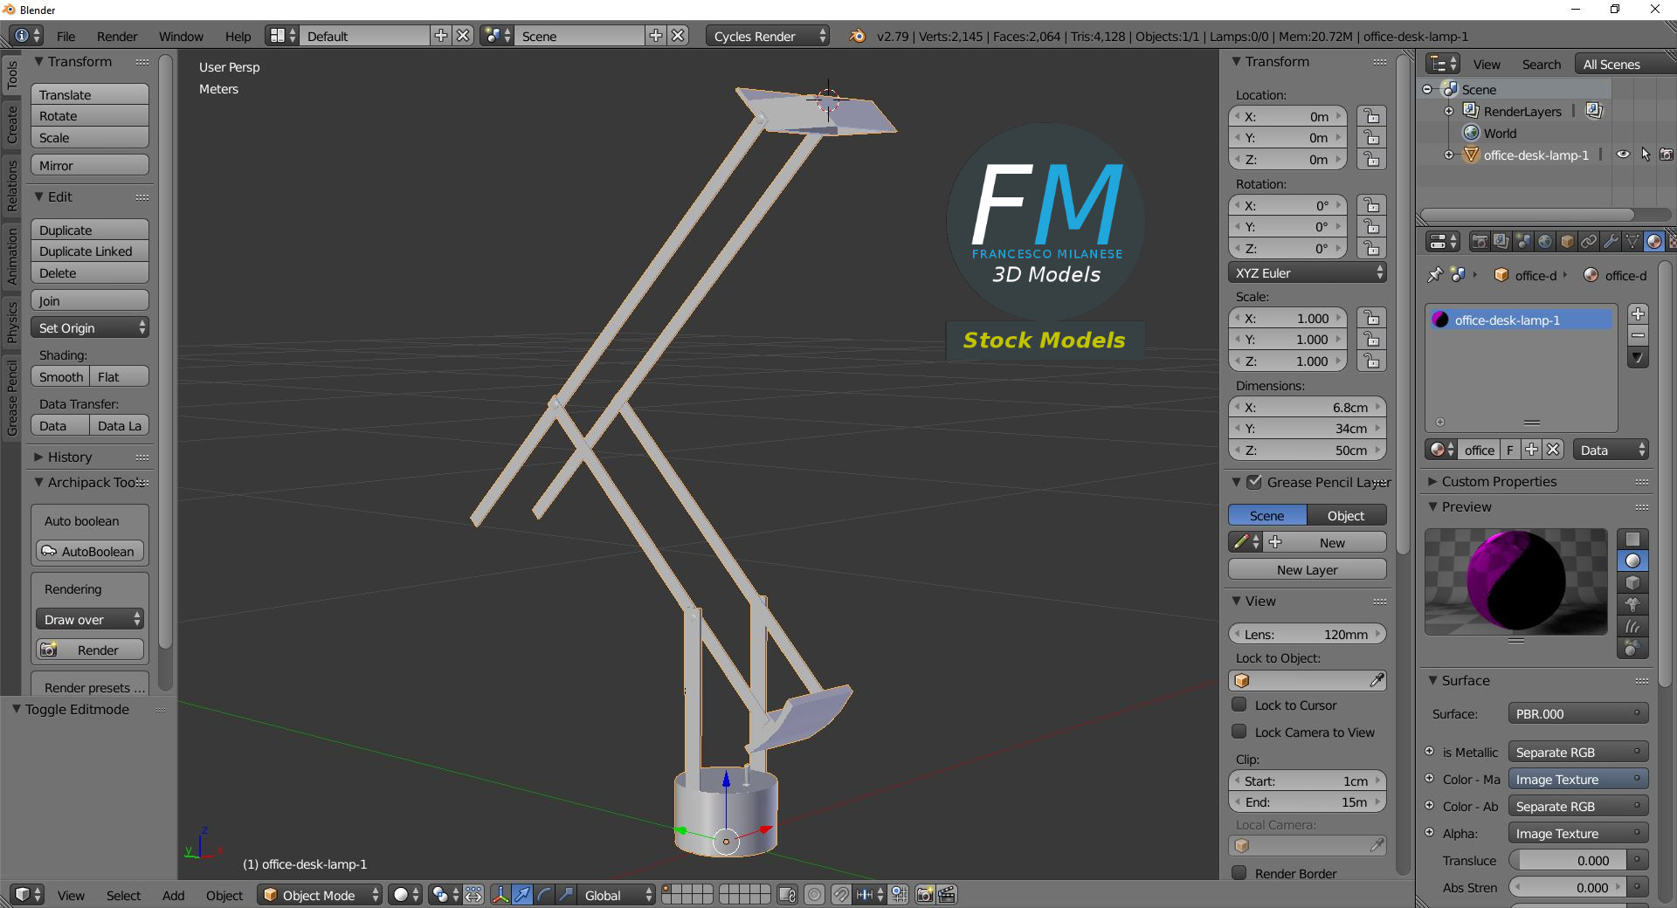Image resolution: width=1677 pixels, height=908 pixels.
Task: Select the monkey preview shape
Action: tap(1632, 605)
